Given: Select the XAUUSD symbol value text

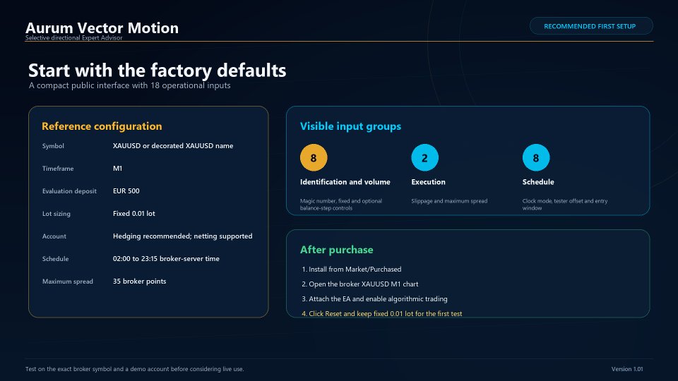Looking at the screenshot, I should (173, 146).
